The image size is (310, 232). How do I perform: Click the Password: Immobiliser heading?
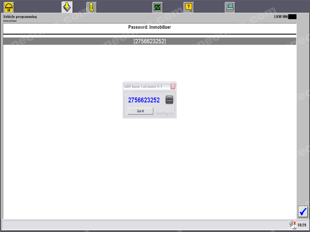[x=150, y=27]
